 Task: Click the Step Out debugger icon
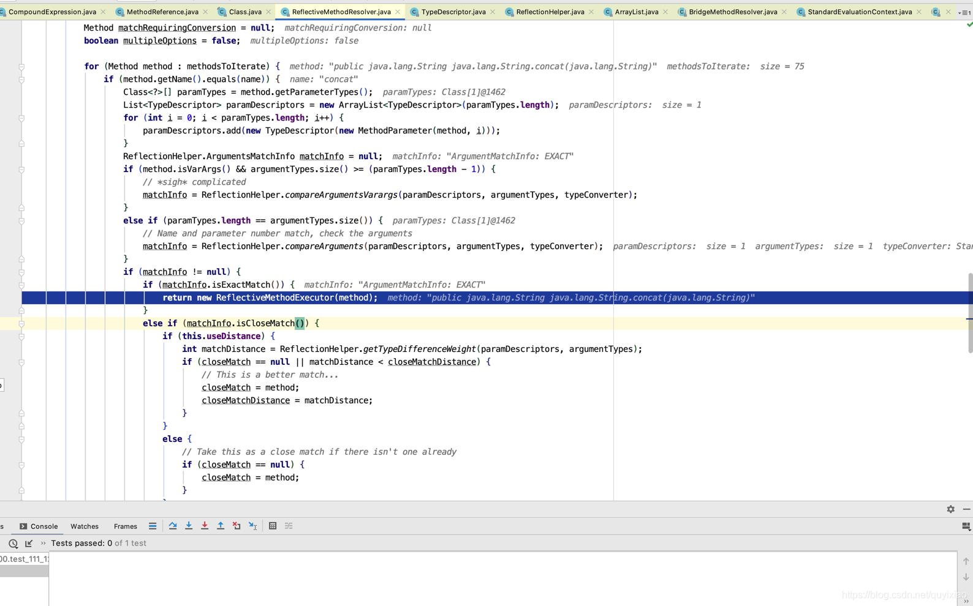point(221,526)
